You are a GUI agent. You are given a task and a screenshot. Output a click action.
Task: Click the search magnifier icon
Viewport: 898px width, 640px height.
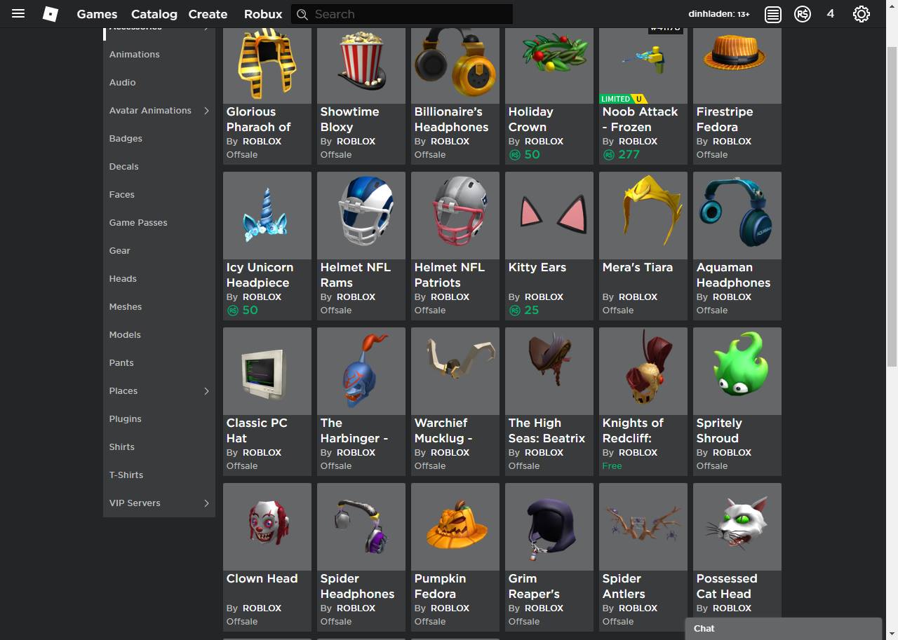tap(302, 14)
